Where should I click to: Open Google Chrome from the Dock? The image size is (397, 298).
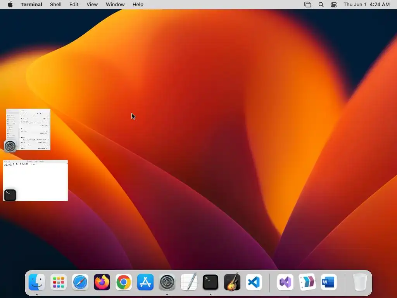click(124, 282)
